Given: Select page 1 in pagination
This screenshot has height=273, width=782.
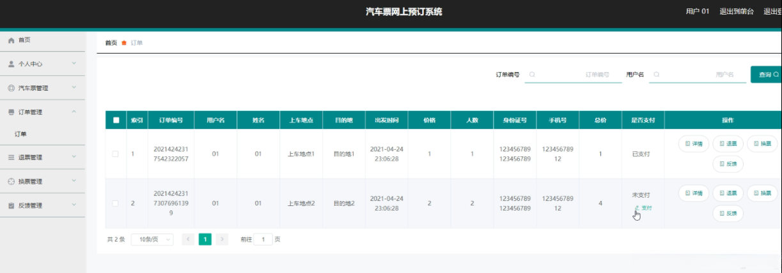Looking at the screenshot, I should (205, 239).
